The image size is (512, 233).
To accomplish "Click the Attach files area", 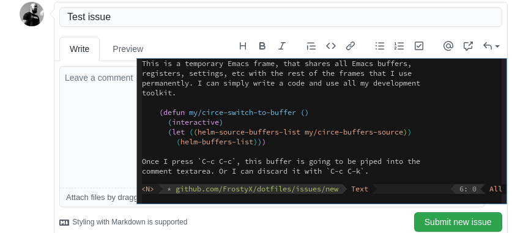I will pyautogui.click(x=98, y=197).
